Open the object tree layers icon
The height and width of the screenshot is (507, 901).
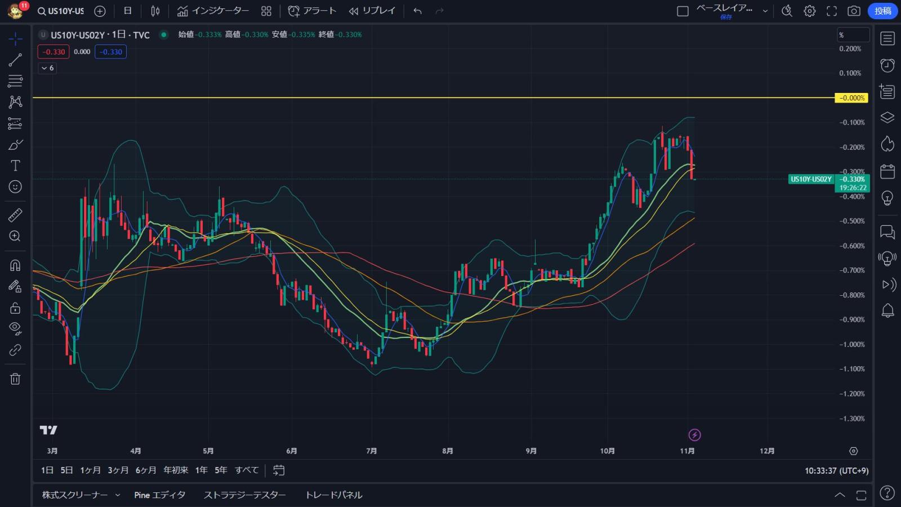(x=887, y=117)
